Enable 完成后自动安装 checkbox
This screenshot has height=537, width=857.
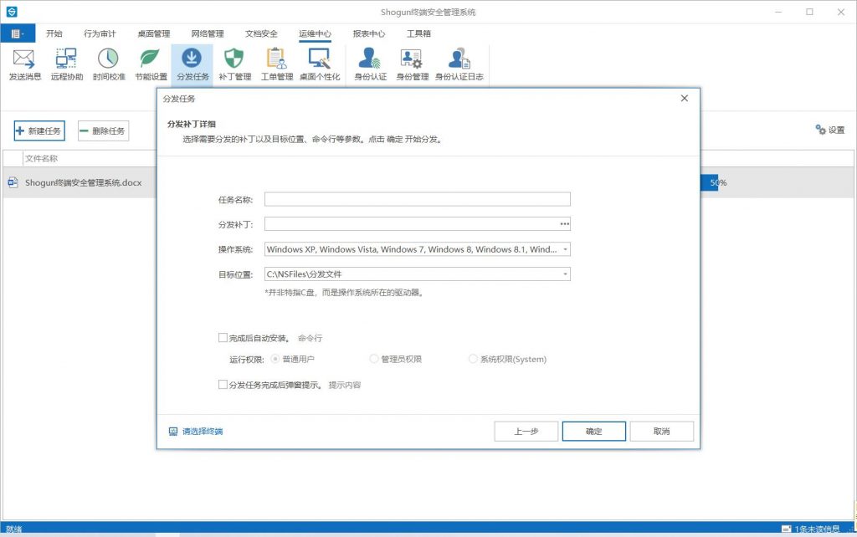point(223,338)
